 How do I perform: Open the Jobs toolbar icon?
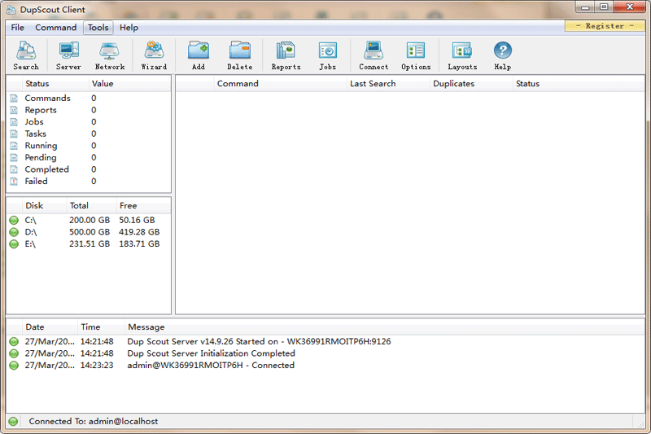point(327,55)
